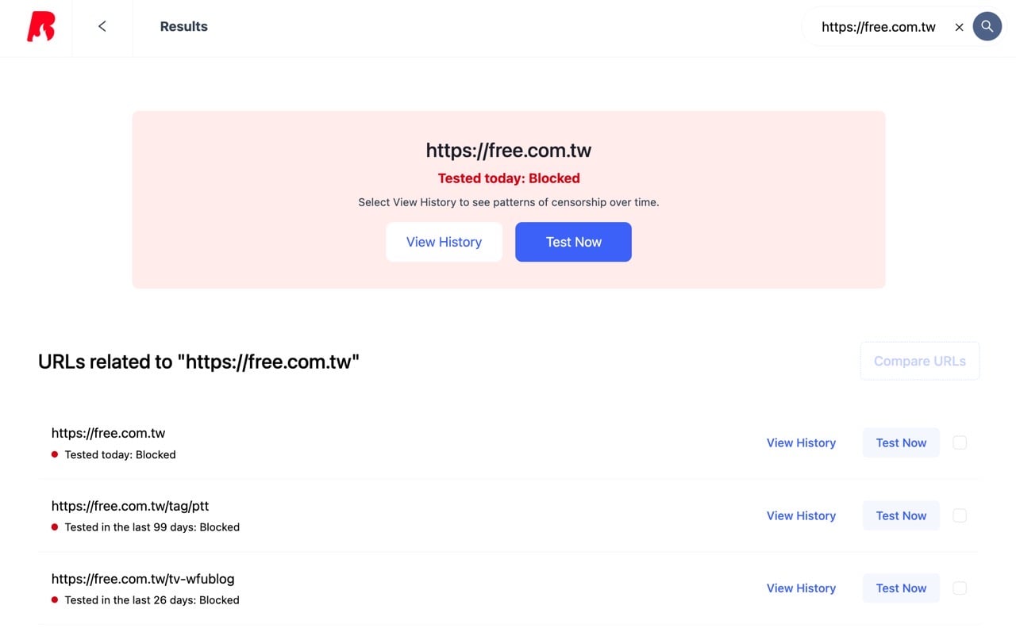1016x628 pixels.
Task: Clear the search field with the X icon
Action: tap(959, 27)
